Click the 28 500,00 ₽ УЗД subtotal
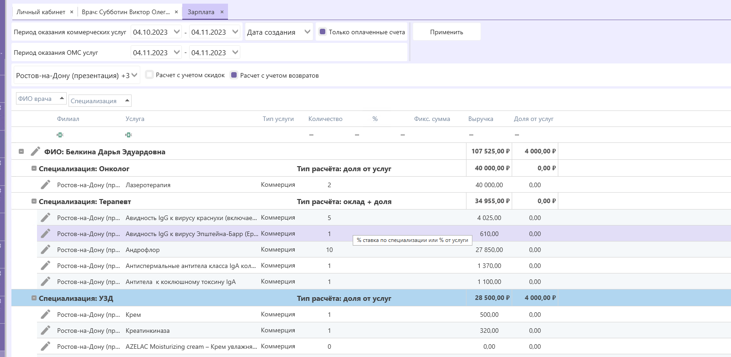The height and width of the screenshot is (357, 731). pos(492,298)
